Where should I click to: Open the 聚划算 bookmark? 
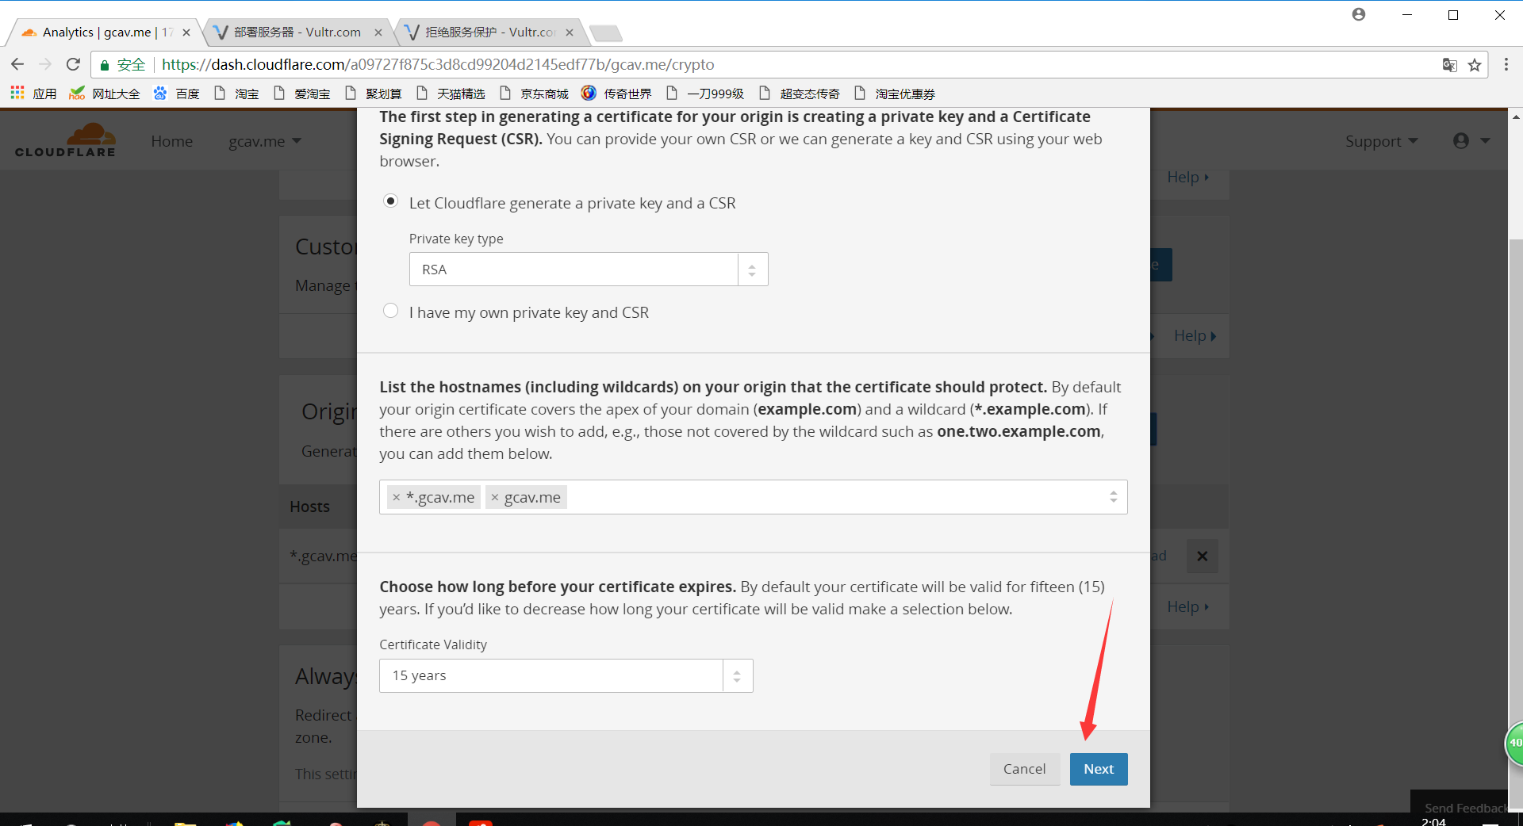click(373, 94)
